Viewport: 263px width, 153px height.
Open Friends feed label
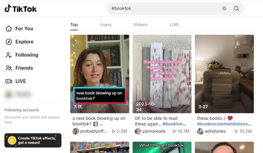tap(24, 68)
